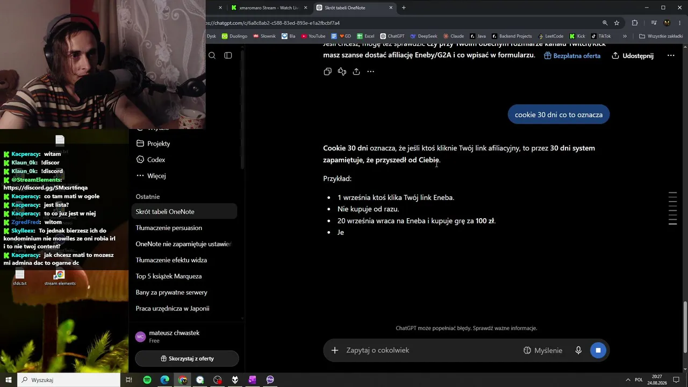The image size is (688, 387).
Task: Open the Tłumaczenie efektu widza chat
Action: (184, 260)
